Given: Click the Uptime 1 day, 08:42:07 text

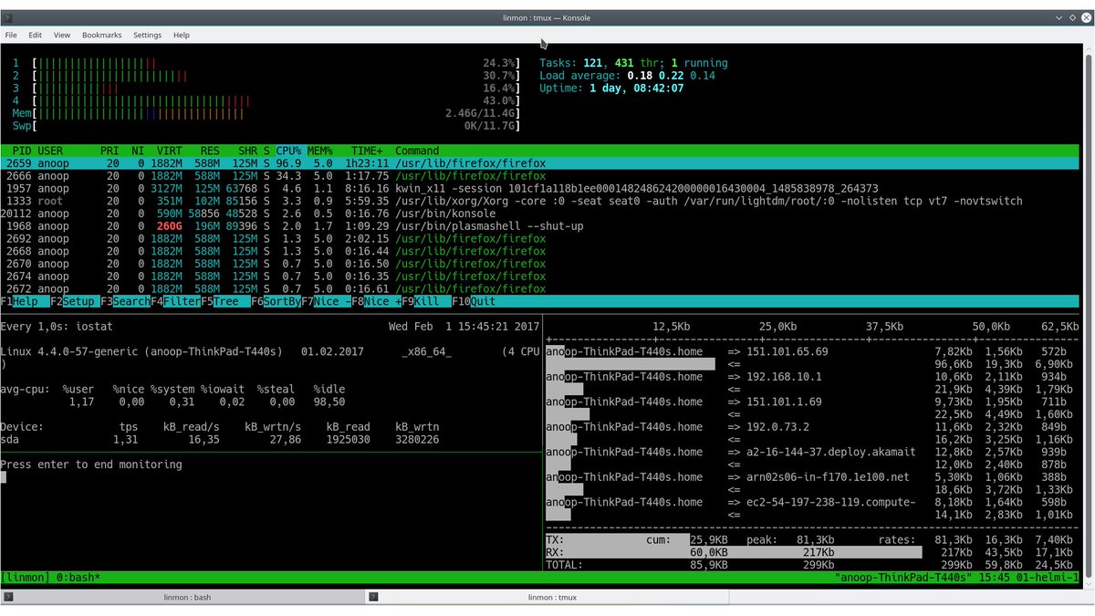Looking at the screenshot, I should [x=611, y=89].
